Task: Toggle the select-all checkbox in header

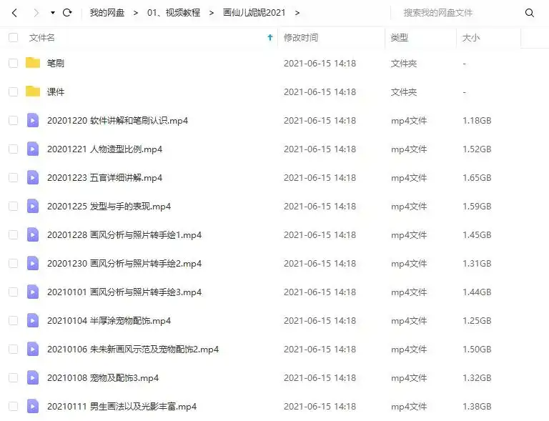Action: point(13,37)
